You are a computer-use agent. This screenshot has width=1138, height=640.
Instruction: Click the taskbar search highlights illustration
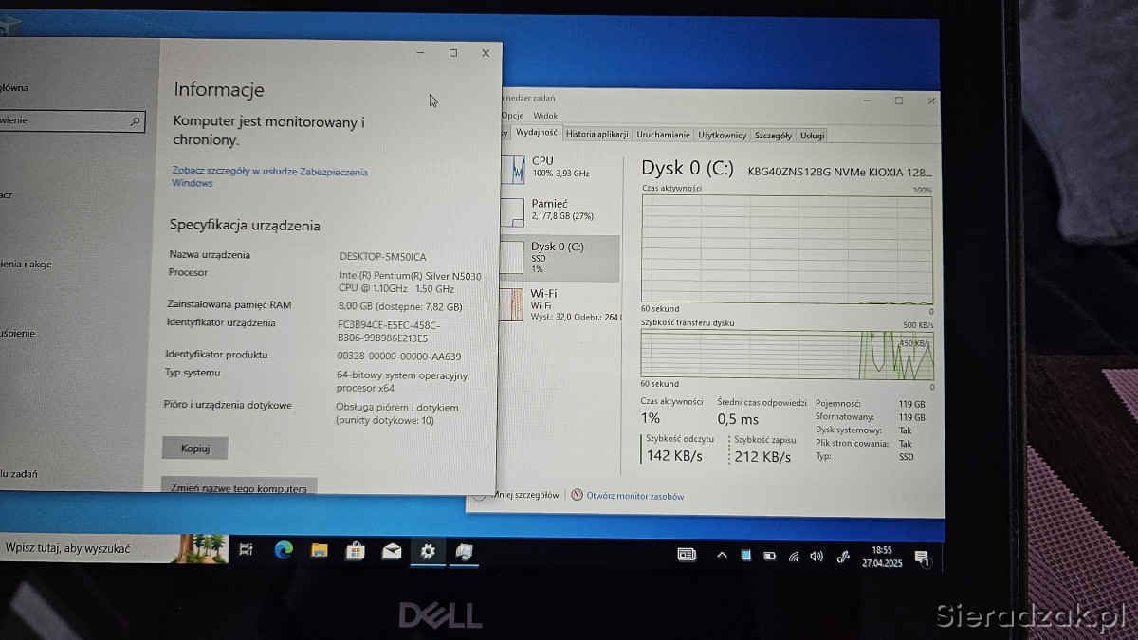pos(202,548)
